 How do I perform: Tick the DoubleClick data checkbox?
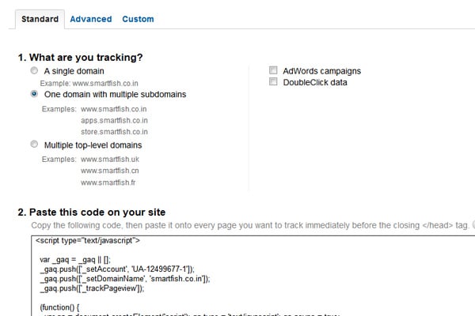(x=273, y=81)
